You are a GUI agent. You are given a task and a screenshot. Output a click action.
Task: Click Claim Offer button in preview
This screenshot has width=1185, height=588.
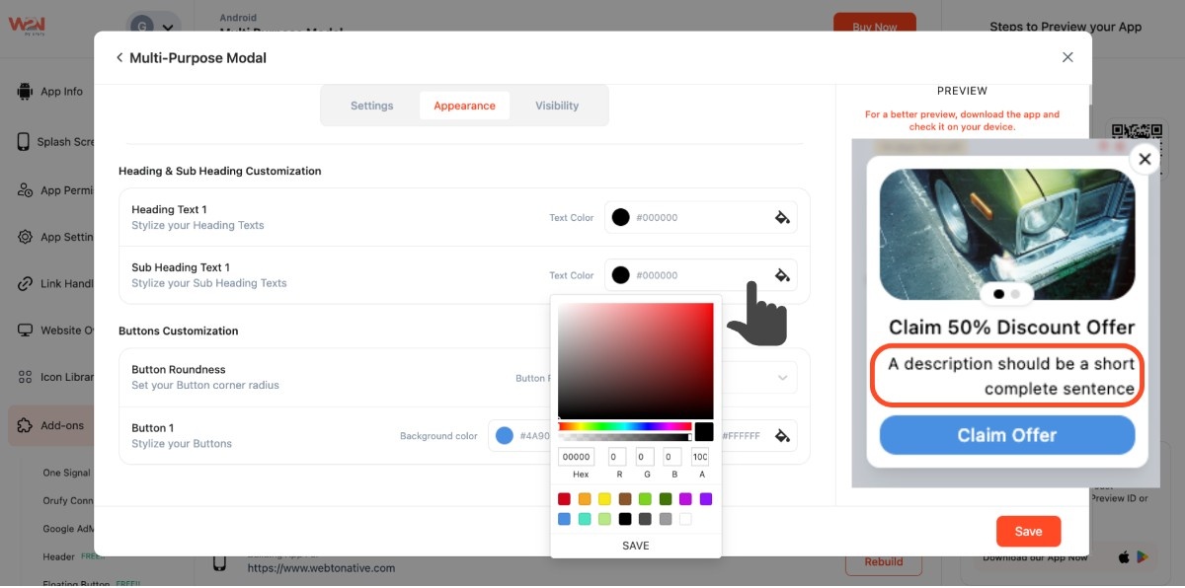click(x=1006, y=435)
